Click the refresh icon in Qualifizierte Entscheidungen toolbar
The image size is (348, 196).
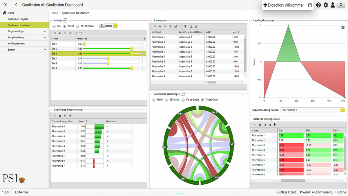click(x=60, y=116)
